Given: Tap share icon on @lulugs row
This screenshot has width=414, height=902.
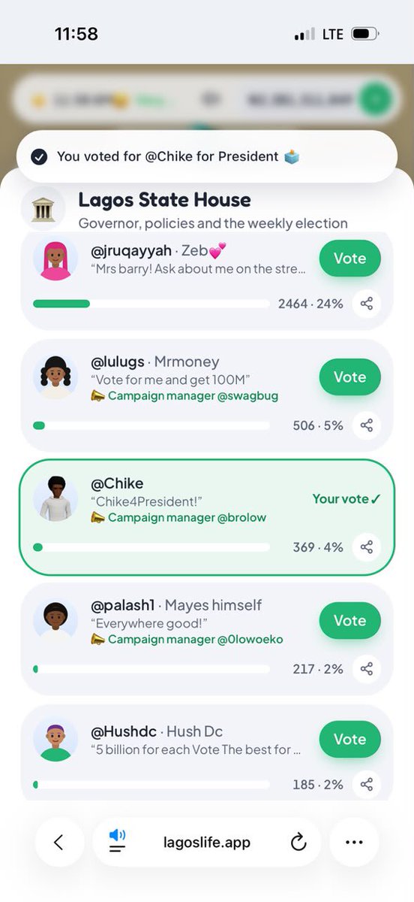Looking at the screenshot, I should coord(367,425).
